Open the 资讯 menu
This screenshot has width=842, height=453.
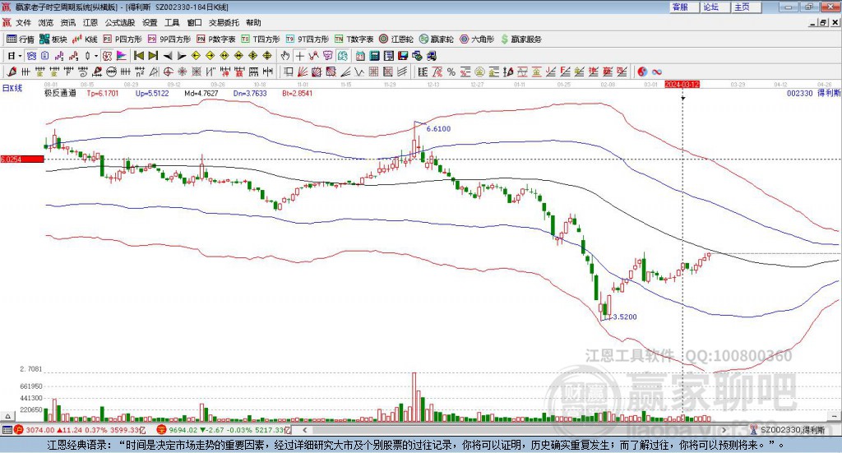pyautogui.click(x=68, y=22)
